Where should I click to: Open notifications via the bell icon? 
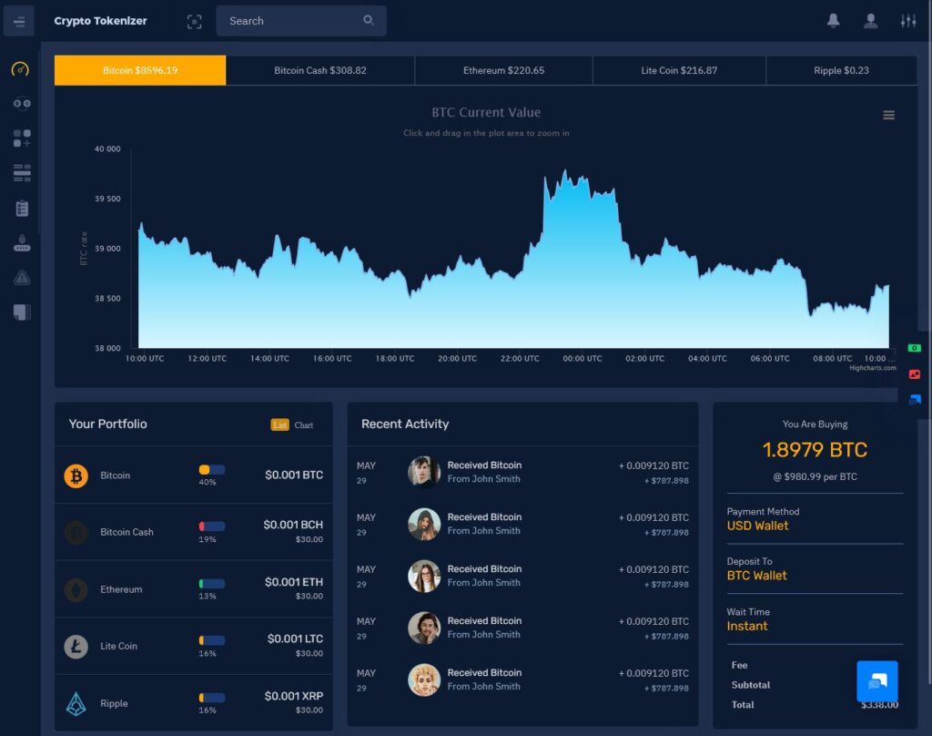click(x=833, y=20)
